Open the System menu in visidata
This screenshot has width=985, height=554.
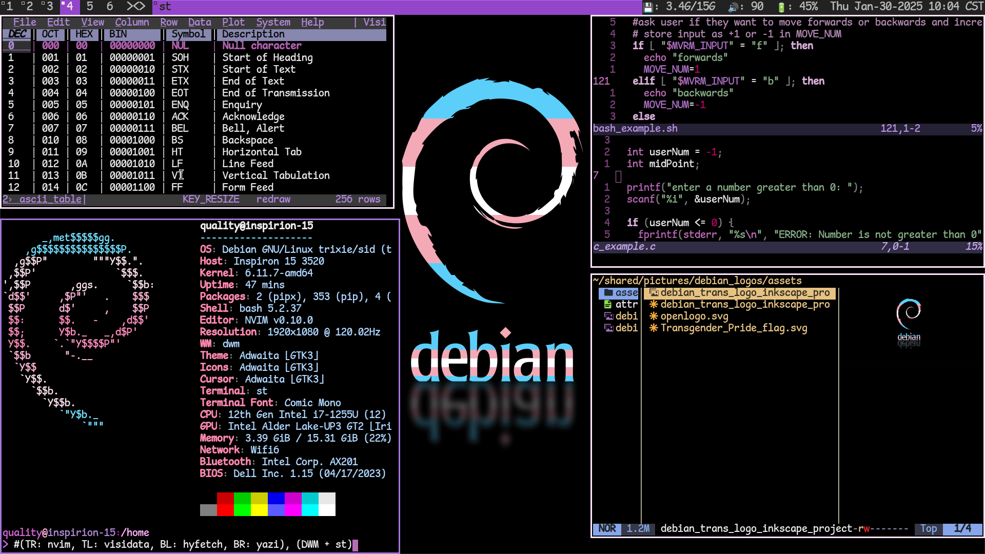273,22
